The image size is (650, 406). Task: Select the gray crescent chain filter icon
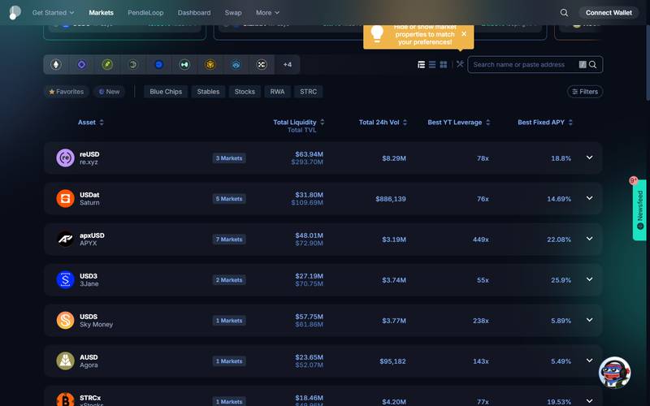point(133,65)
